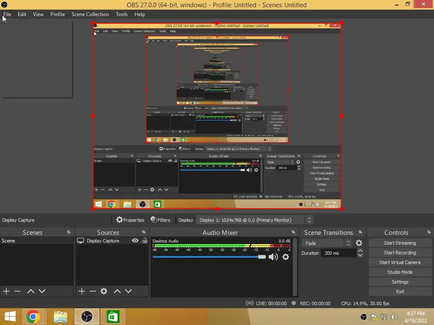Decrease transition duration with down arrow

coord(360,255)
